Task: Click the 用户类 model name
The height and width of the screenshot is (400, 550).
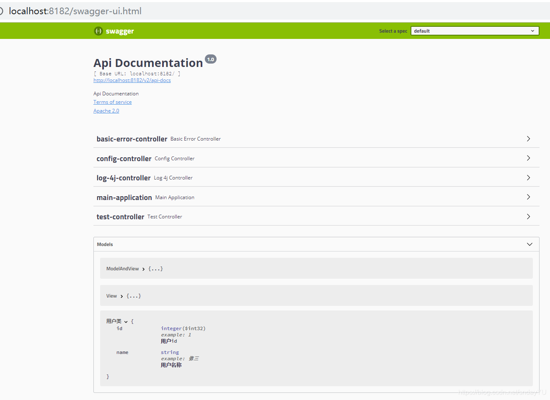Action: click(x=114, y=321)
